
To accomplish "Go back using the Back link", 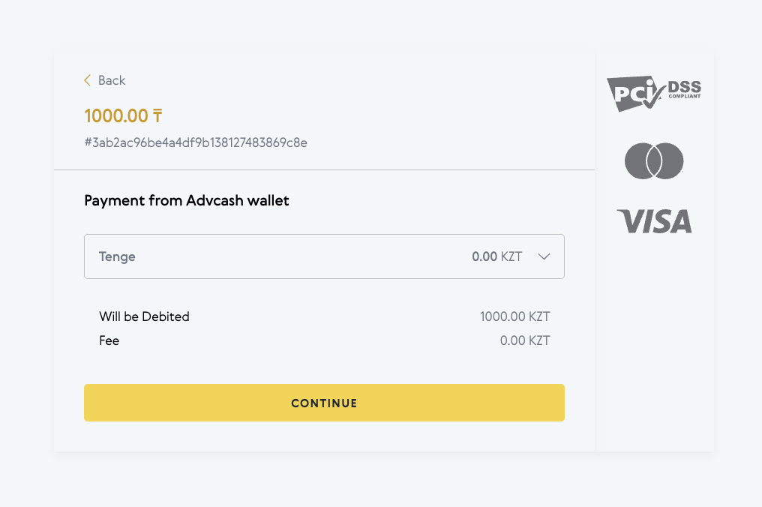I will (105, 80).
